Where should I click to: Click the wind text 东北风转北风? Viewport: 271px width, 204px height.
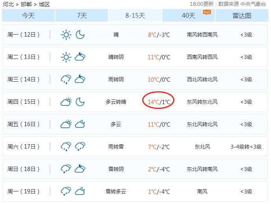[x=202, y=124]
